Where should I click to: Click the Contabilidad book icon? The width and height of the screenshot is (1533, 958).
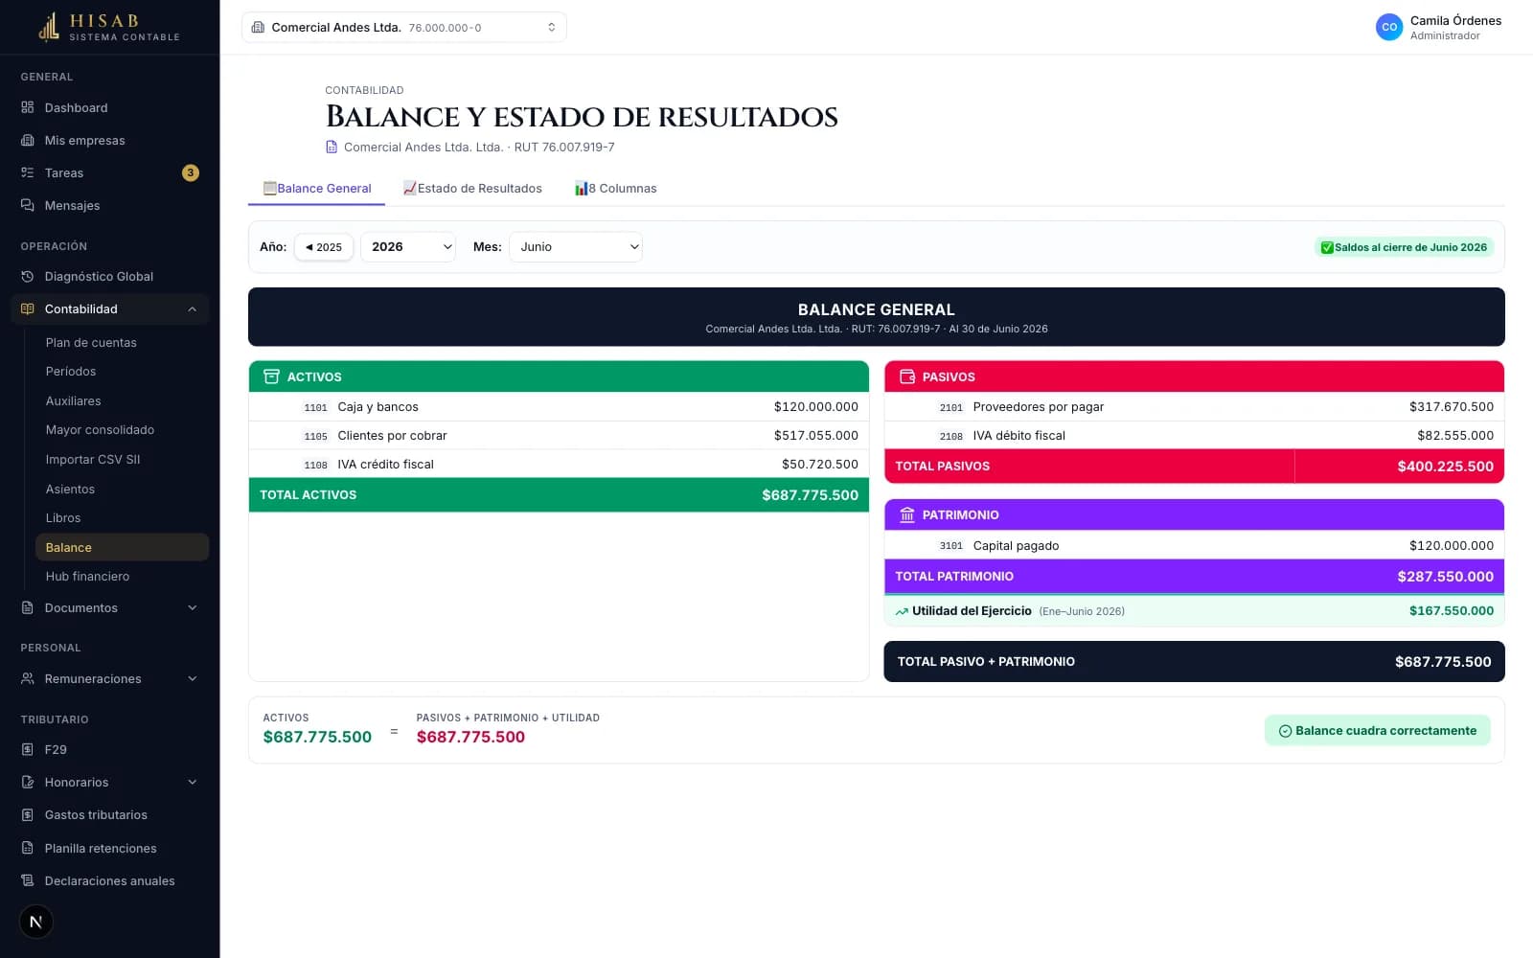pos(28,308)
